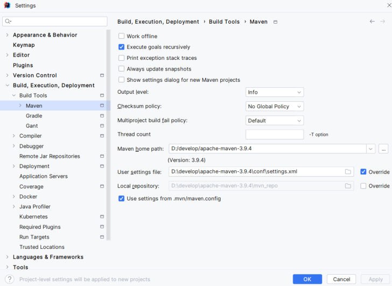The width and height of the screenshot is (392, 286).
Task: Expand the Docker node
Action: point(14,196)
